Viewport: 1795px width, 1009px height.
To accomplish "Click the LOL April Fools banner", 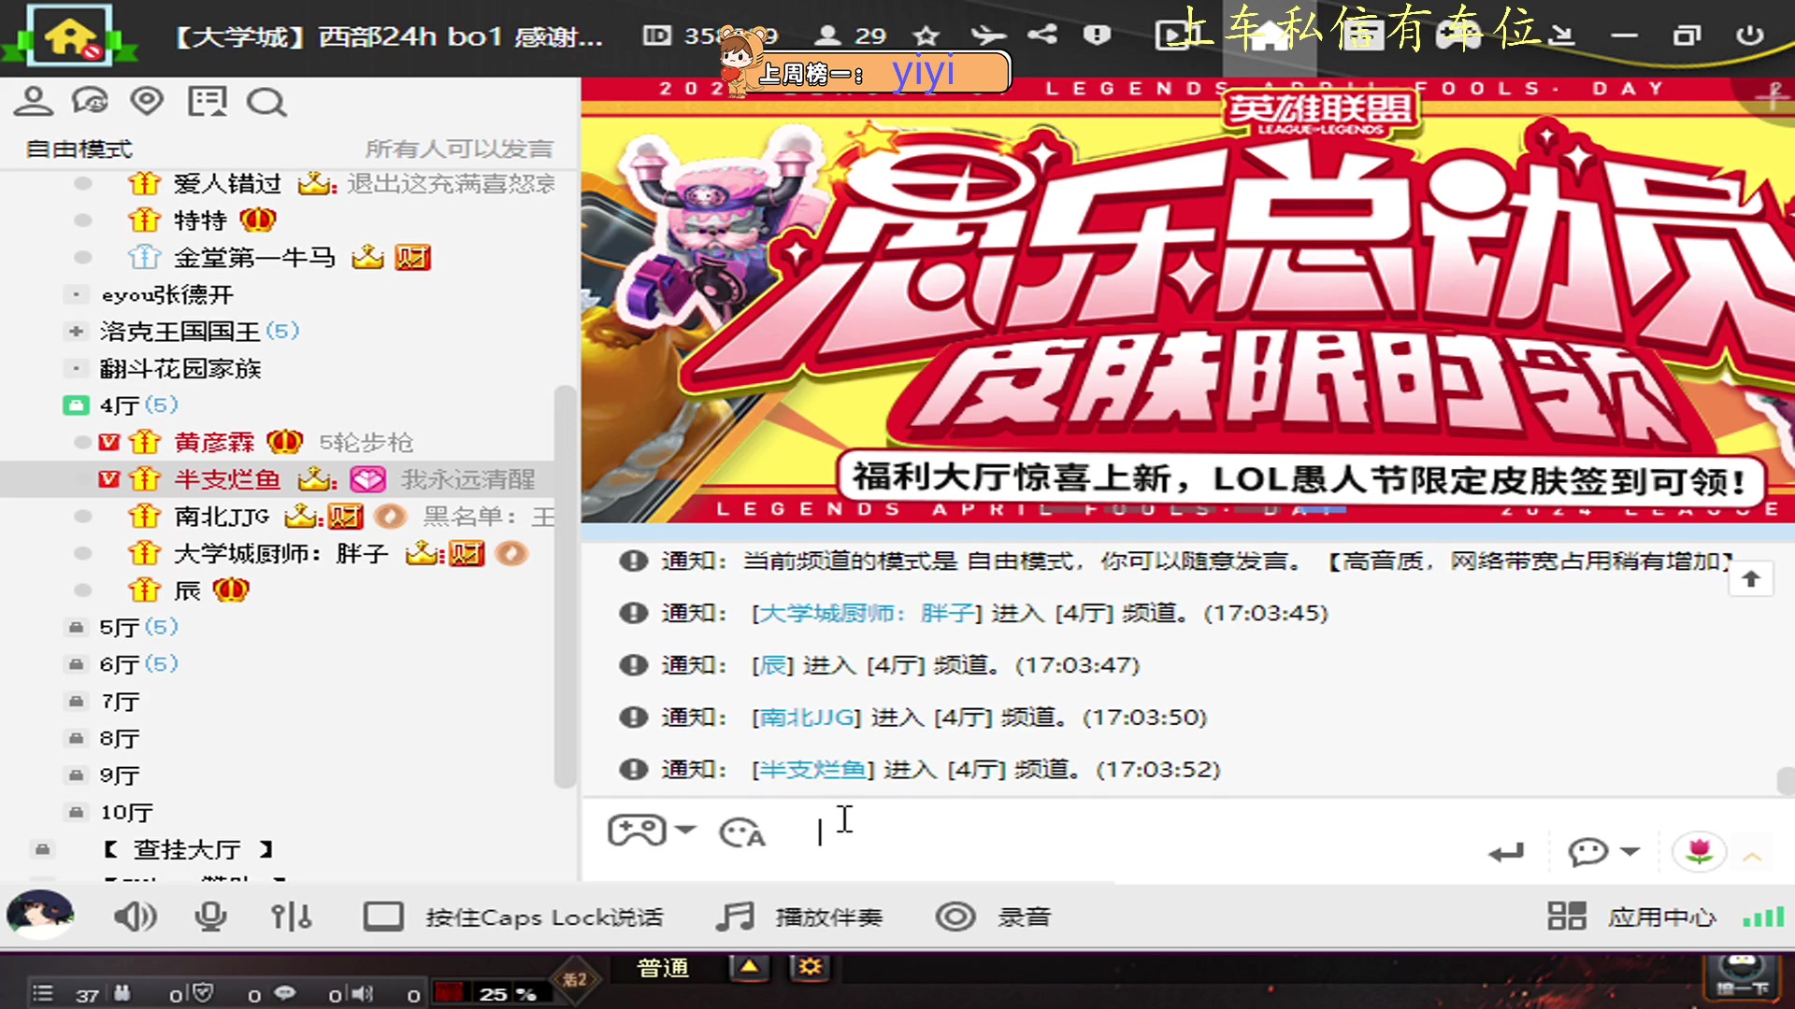I will [x=1187, y=301].
